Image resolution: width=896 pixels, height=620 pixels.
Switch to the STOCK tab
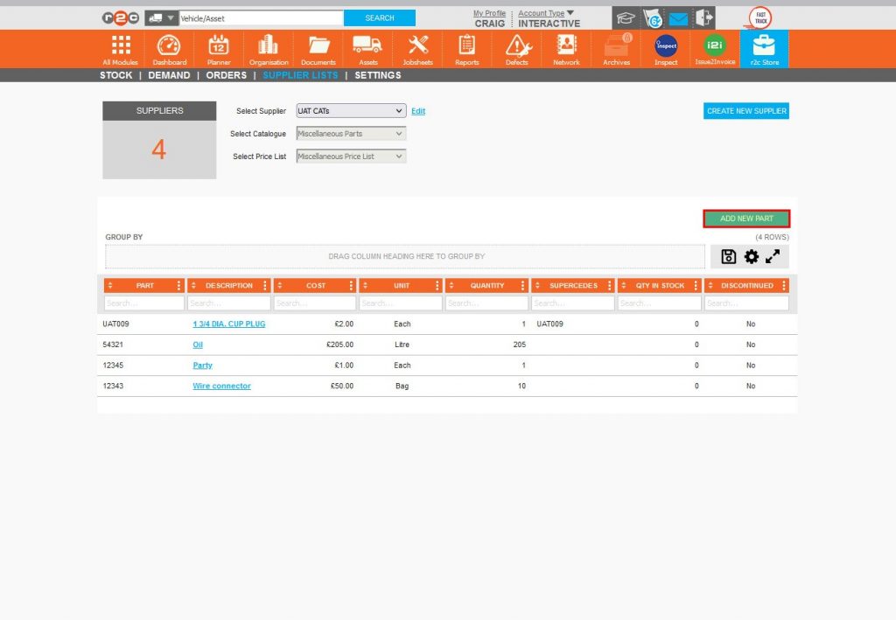pos(115,75)
